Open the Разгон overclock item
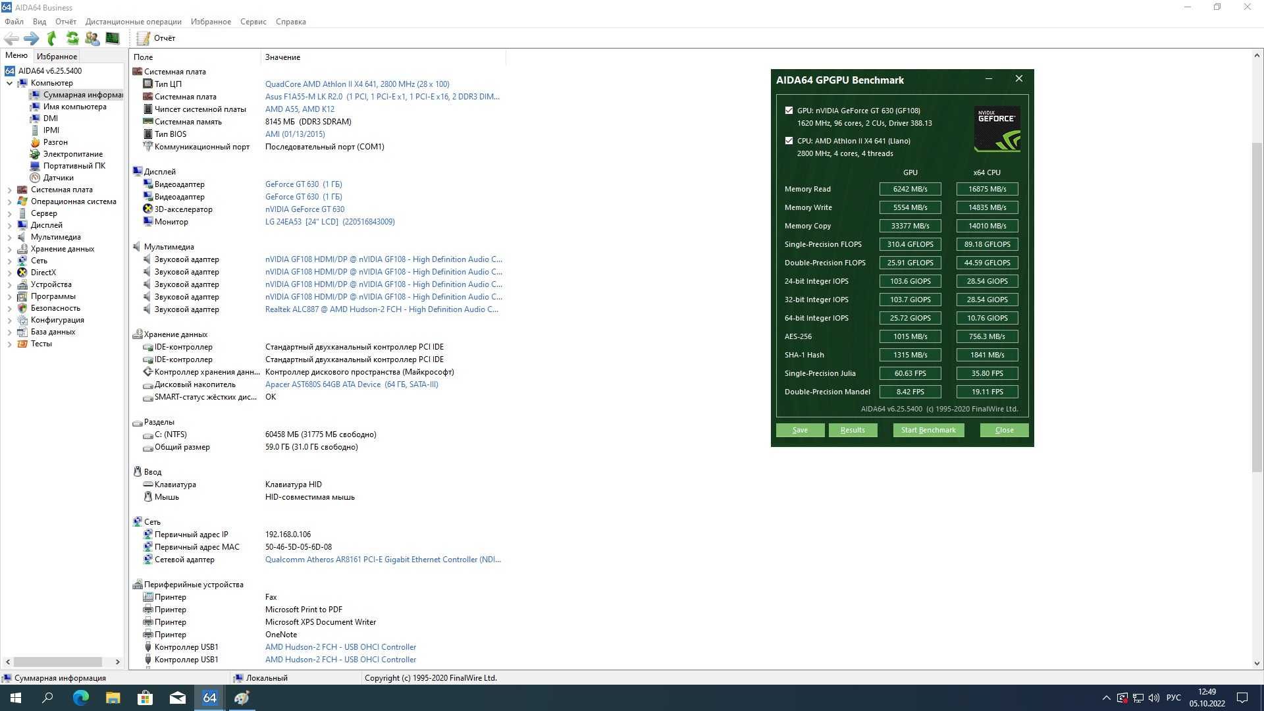This screenshot has height=711, width=1264. point(55,142)
